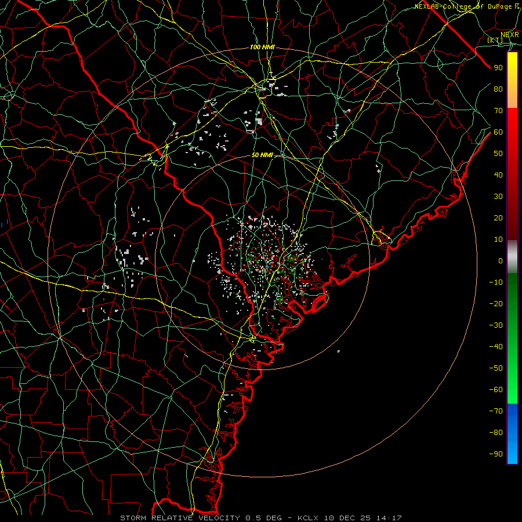The image size is (522, 522).
Task: Click the 50 NMI range ring label
Action: pos(262,155)
